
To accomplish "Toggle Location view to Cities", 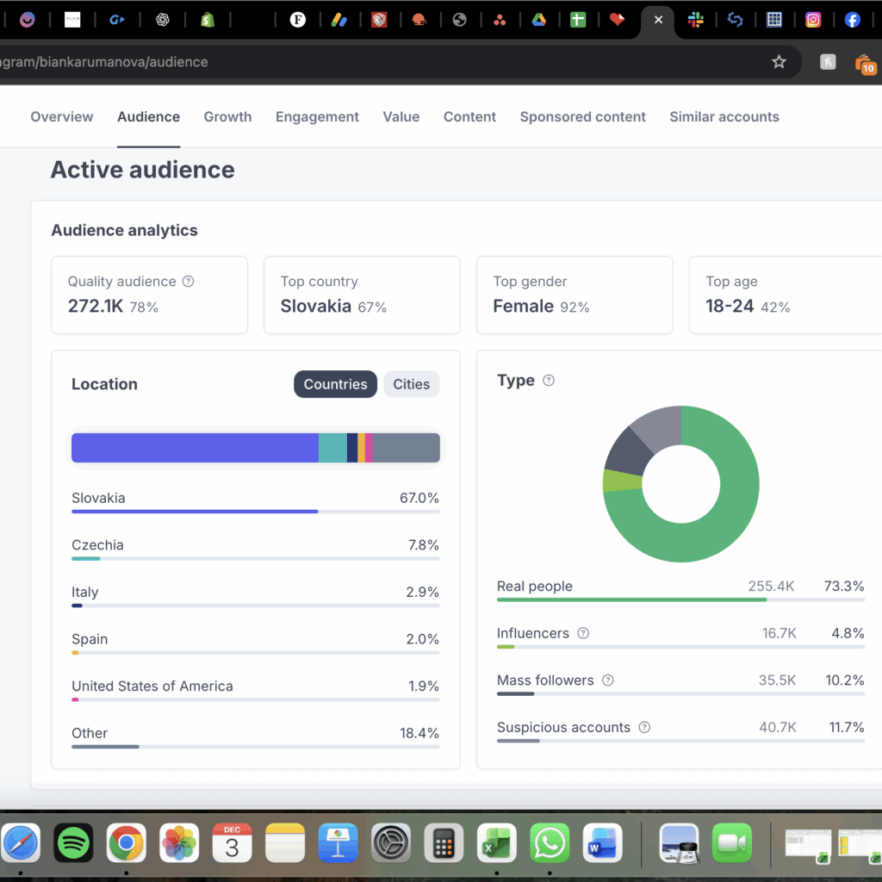I will (x=411, y=384).
